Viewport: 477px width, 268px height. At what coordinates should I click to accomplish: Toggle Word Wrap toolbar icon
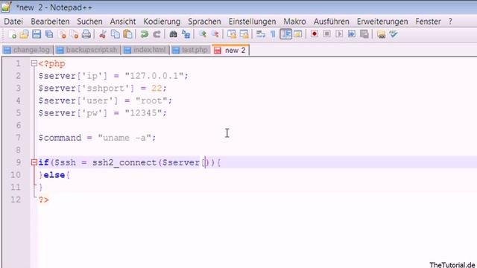(x=261, y=34)
